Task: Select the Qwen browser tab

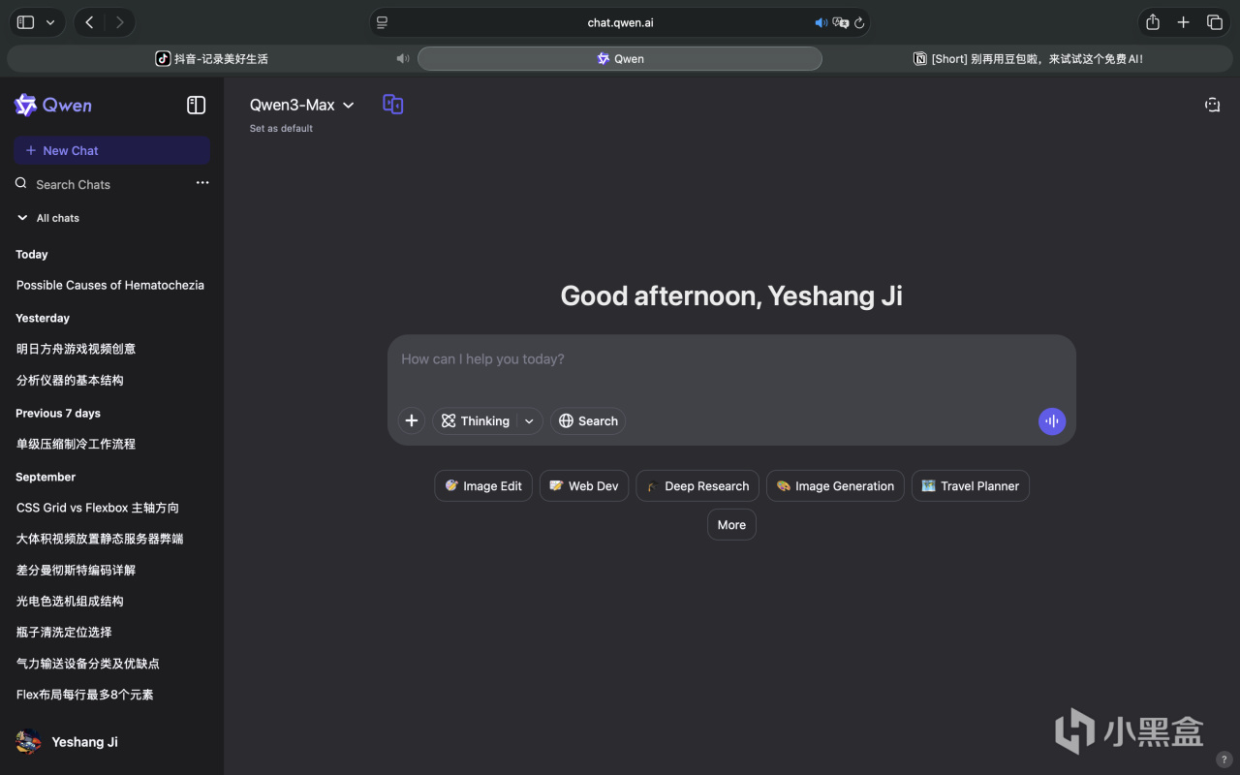Action: [620, 59]
